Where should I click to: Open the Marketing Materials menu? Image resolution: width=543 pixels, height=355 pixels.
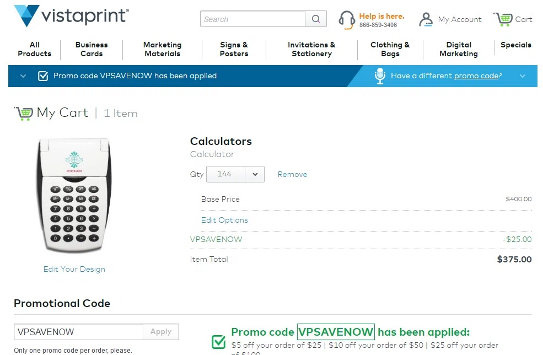tap(163, 49)
